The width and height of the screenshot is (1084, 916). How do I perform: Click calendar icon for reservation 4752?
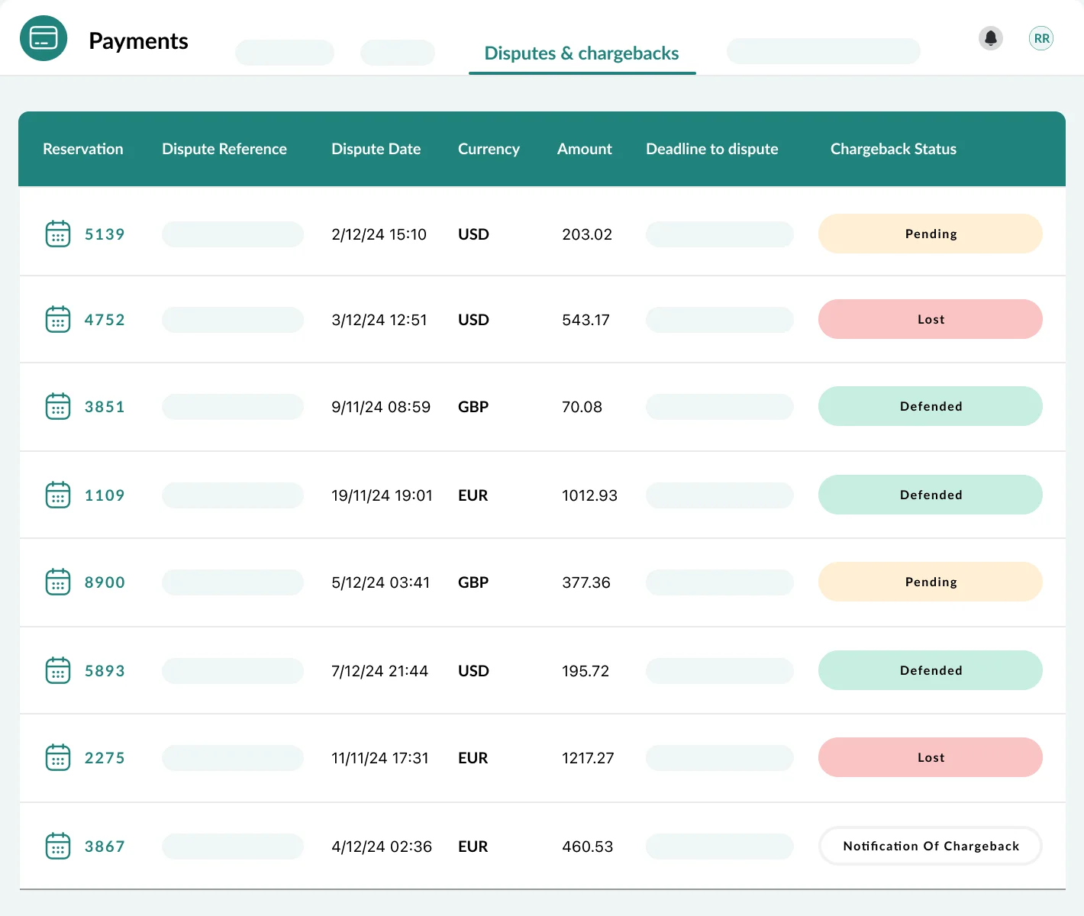58,320
